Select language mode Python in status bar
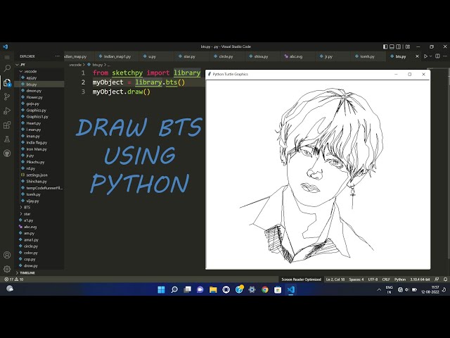The width and height of the screenshot is (450, 338). [x=400, y=280]
